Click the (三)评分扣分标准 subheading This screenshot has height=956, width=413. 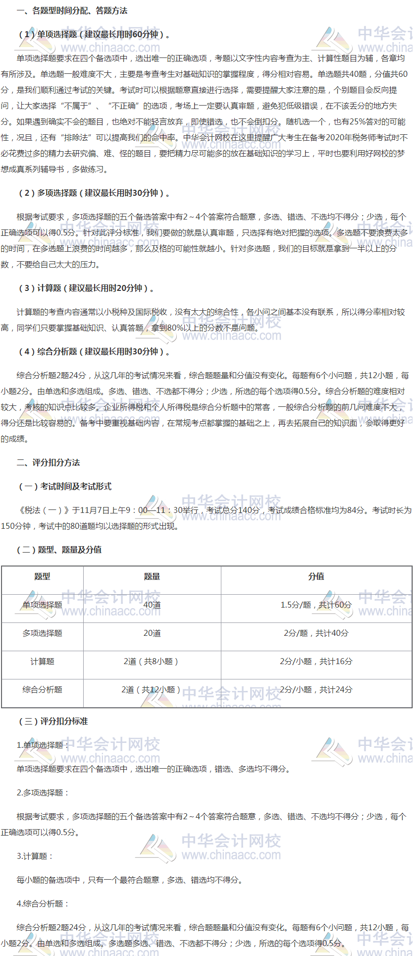click(52, 721)
